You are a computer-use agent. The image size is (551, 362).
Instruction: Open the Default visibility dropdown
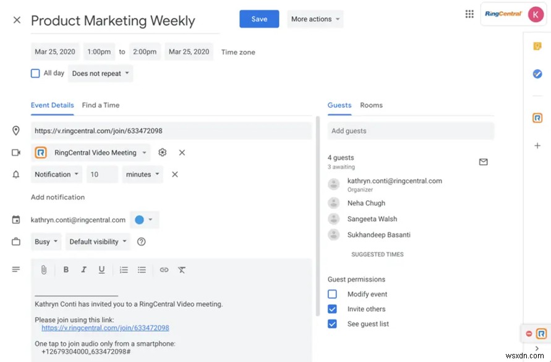point(99,242)
